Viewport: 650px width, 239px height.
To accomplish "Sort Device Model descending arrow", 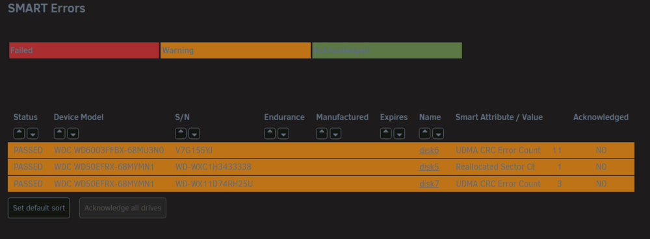I will (73, 133).
